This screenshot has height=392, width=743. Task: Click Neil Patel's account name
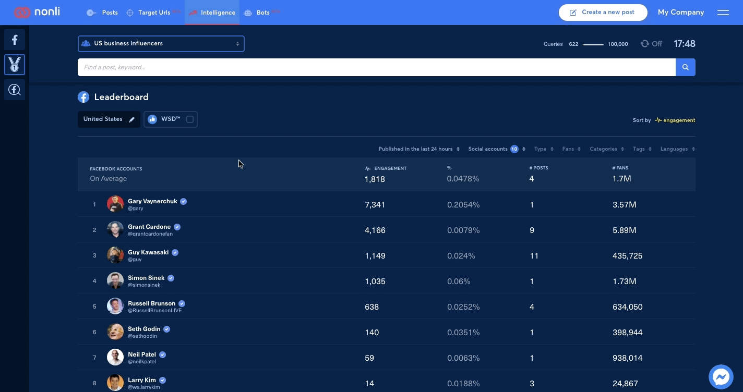click(x=142, y=354)
